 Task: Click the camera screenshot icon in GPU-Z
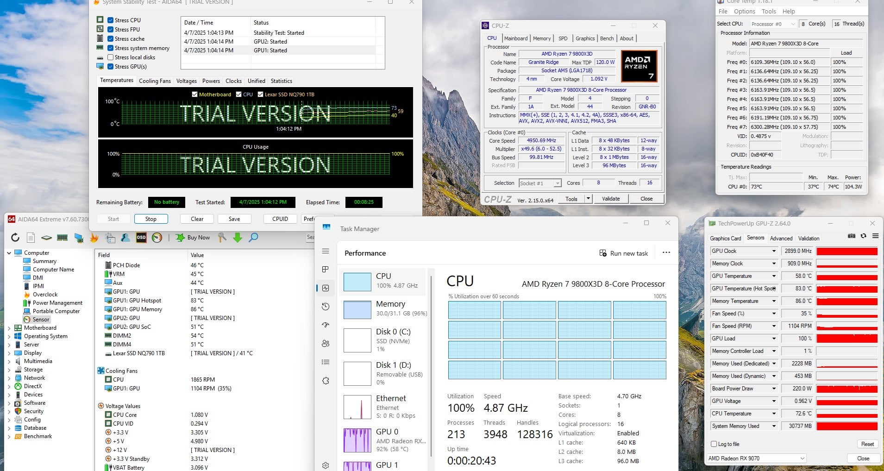click(x=852, y=236)
